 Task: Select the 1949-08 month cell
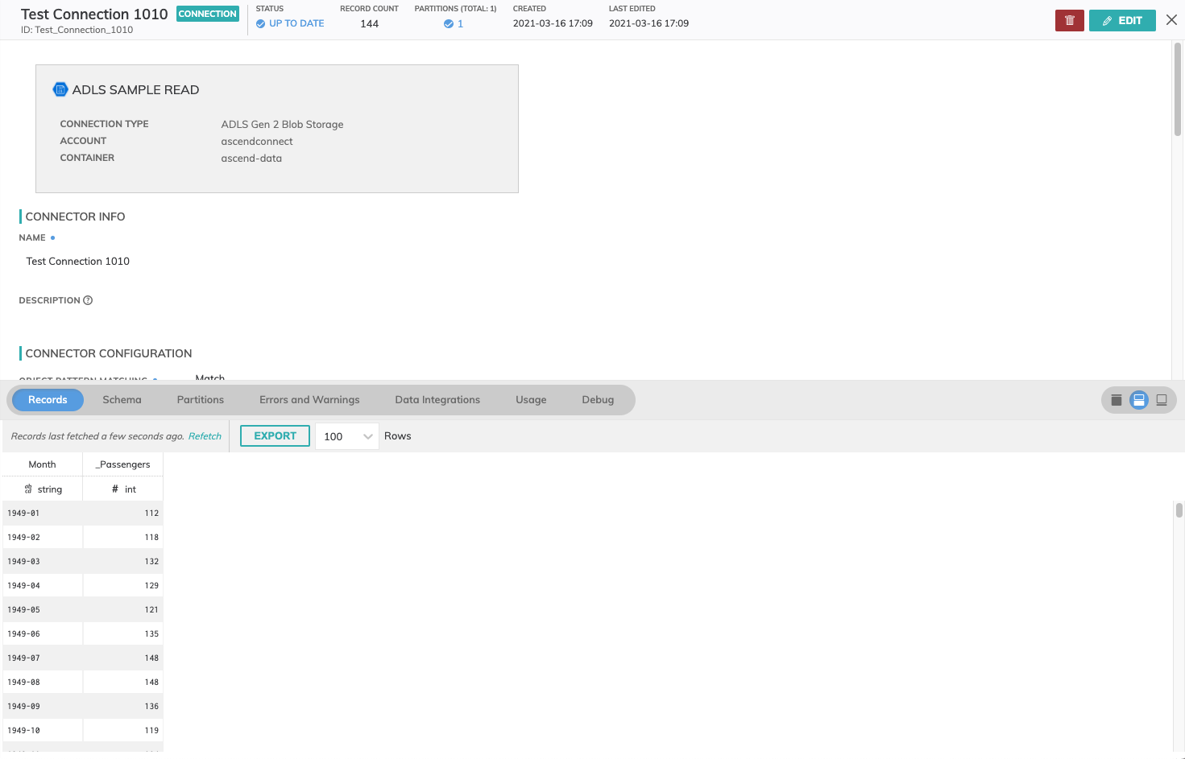[x=43, y=682]
